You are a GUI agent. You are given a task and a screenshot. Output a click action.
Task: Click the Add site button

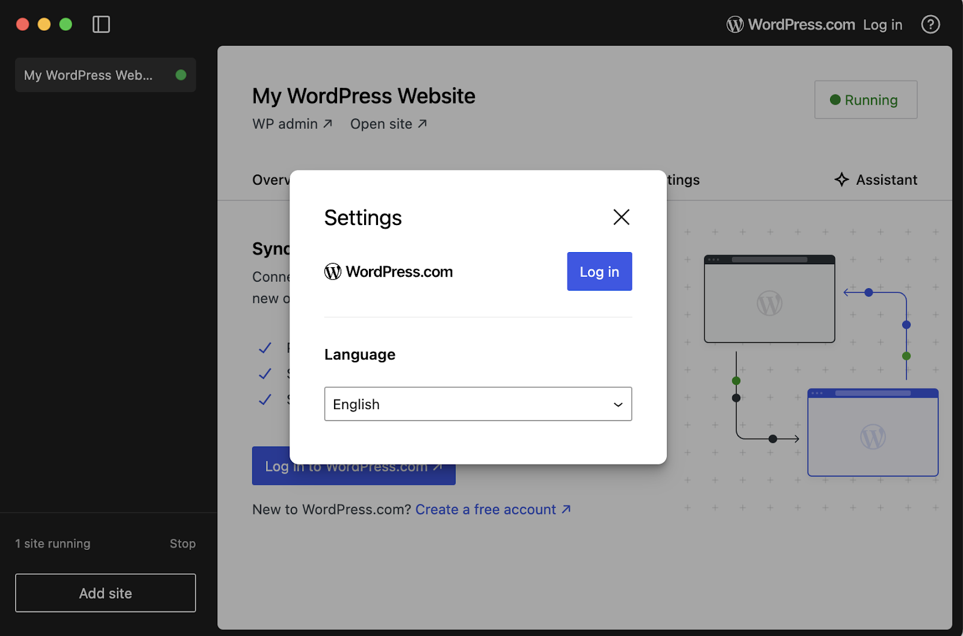[x=105, y=593]
